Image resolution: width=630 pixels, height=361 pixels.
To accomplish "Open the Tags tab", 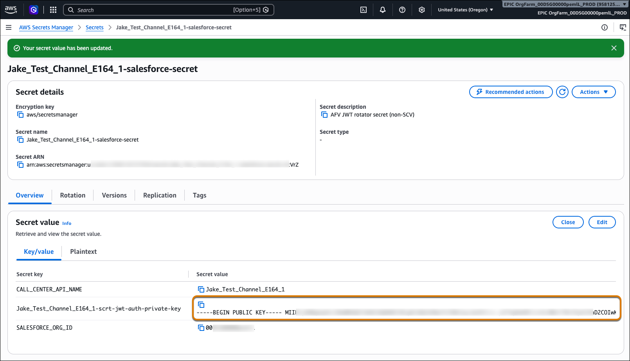I will 200,195.
